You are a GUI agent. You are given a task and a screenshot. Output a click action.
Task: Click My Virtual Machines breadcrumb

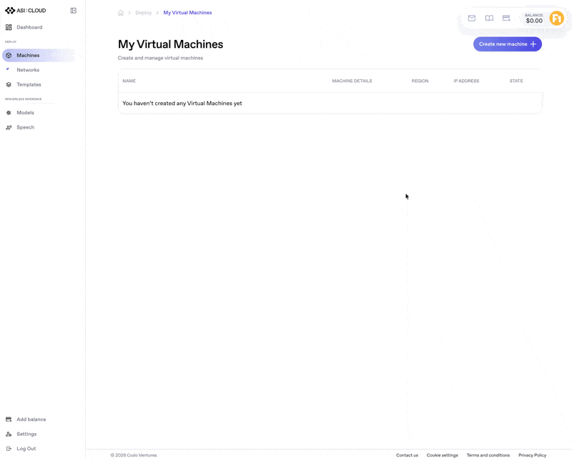pos(187,13)
